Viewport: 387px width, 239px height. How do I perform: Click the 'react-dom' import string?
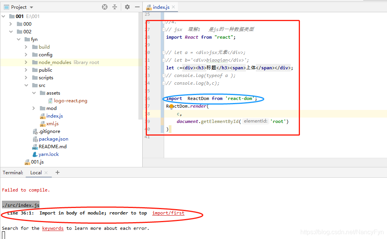(x=240, y=98)
